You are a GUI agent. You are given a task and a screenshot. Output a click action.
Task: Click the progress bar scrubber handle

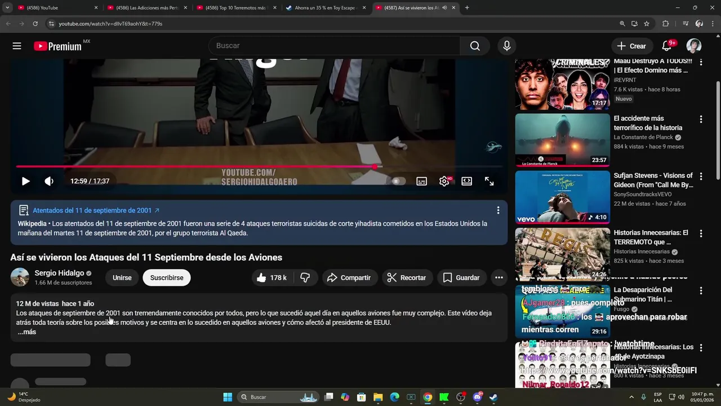tap(375, 166)
